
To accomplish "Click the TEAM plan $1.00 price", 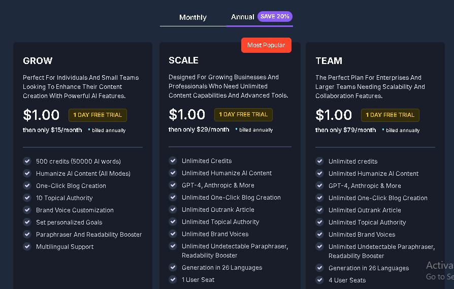I will [x=334, y=115].
